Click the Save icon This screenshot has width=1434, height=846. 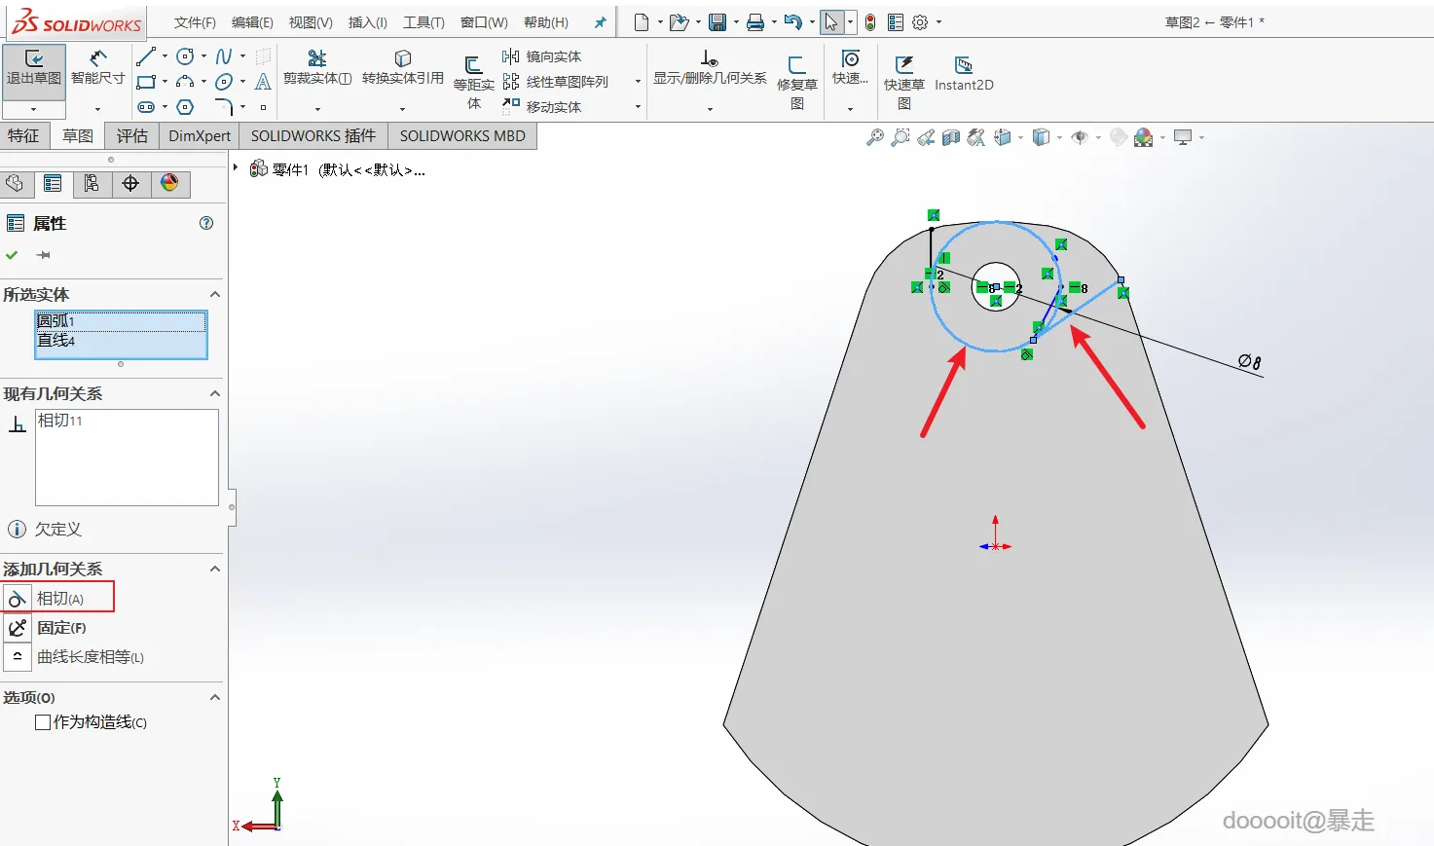tap(717, 22)
